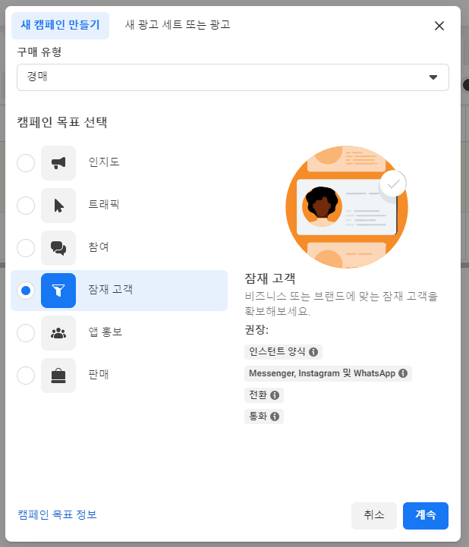Click the 앱 홍보 people icon

pyautogui.click(x=58, y=333)
